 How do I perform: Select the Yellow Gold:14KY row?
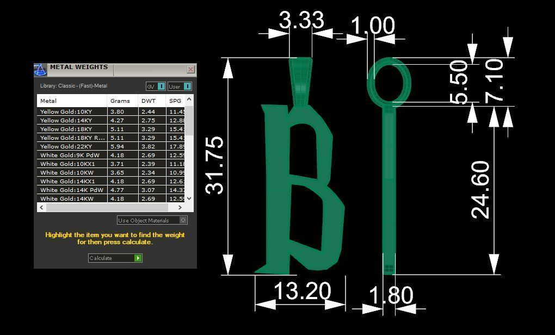(111, 120)
